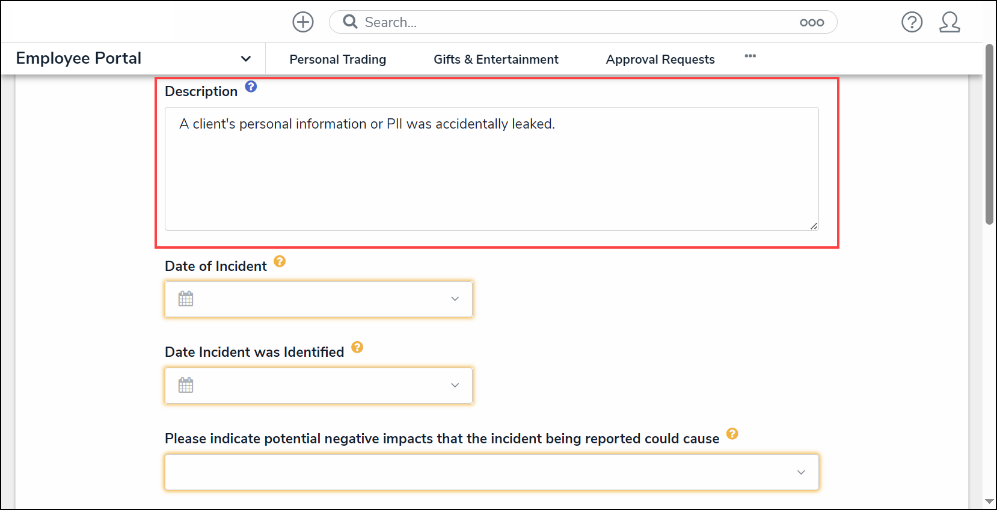Open Date Incident was Identified dropdown arrow
The height and width of the screenshot is (510, 997).
point(455,385)
